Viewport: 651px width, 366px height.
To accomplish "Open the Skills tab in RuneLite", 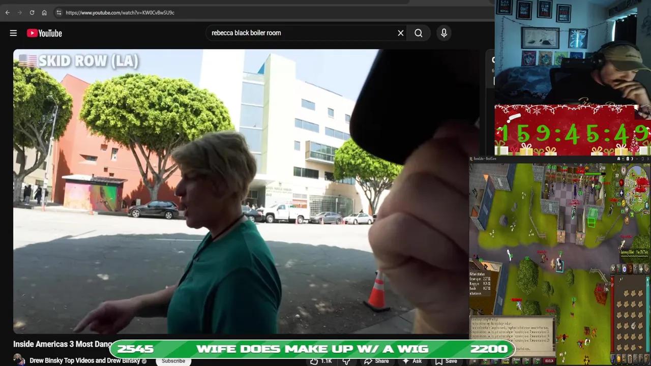I will pos(619,269).
